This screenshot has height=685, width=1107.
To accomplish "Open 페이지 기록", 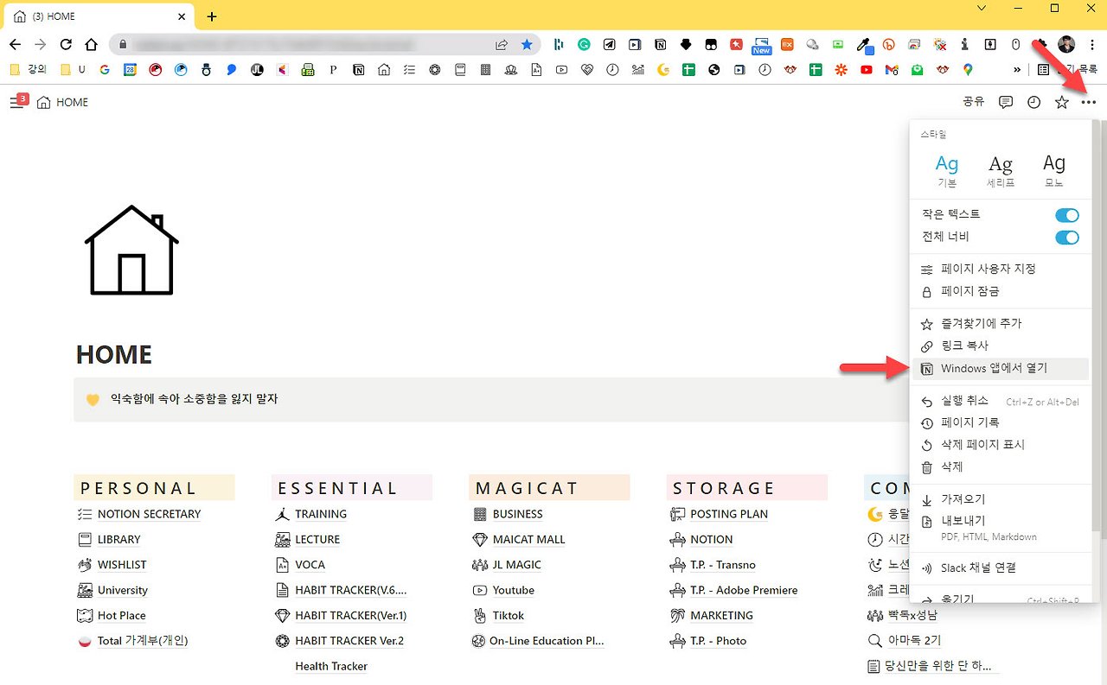I will (1000, 422).
